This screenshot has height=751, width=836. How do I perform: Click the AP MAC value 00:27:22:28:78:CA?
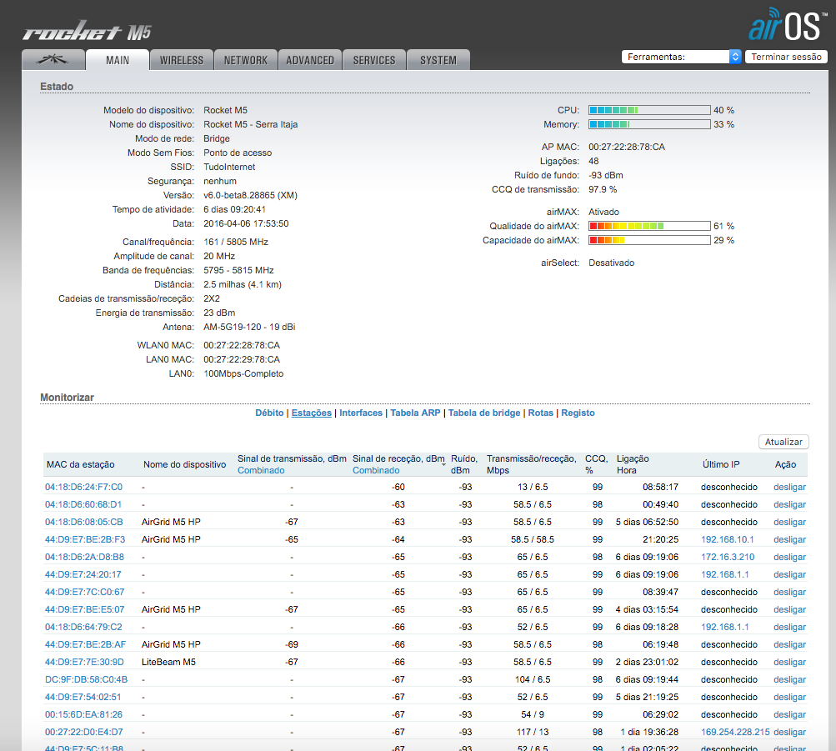627,147
